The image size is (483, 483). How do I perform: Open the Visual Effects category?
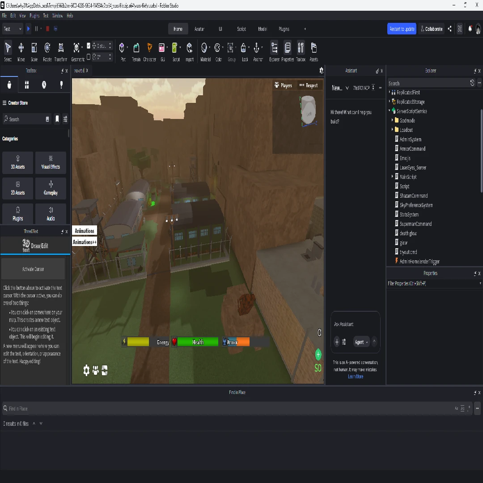[x=51, y=162]
